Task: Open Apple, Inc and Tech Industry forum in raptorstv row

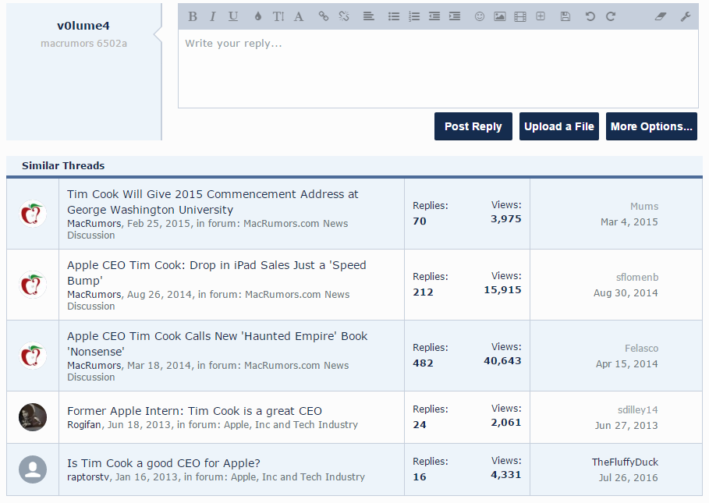Action: click(x=298, y=477)
